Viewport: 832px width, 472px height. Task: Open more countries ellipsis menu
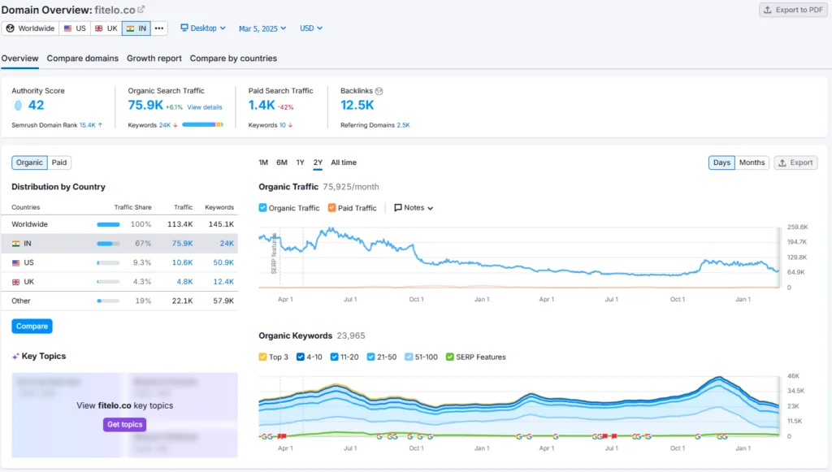click(159, 28)
